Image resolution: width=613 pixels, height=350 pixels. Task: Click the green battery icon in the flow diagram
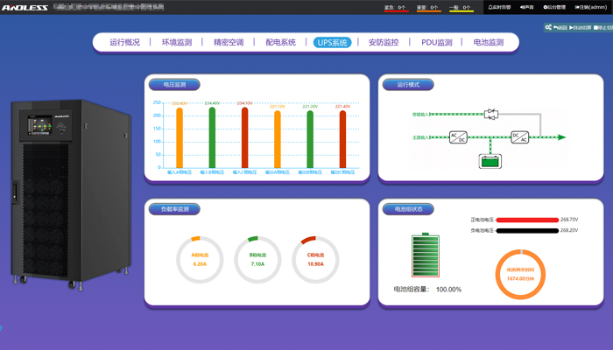[x=490, y=160]
